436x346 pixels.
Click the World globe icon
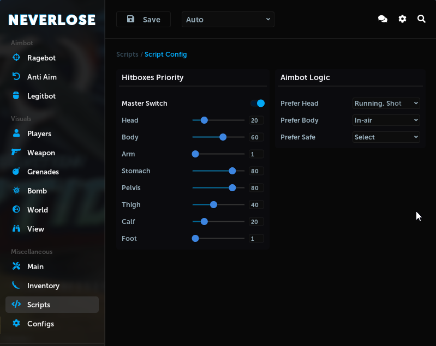pyautogui.click(x=16, y=210)
